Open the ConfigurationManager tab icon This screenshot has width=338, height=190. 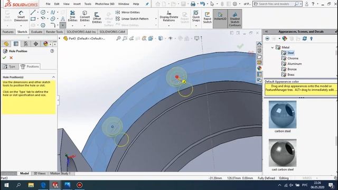point(26,44)
